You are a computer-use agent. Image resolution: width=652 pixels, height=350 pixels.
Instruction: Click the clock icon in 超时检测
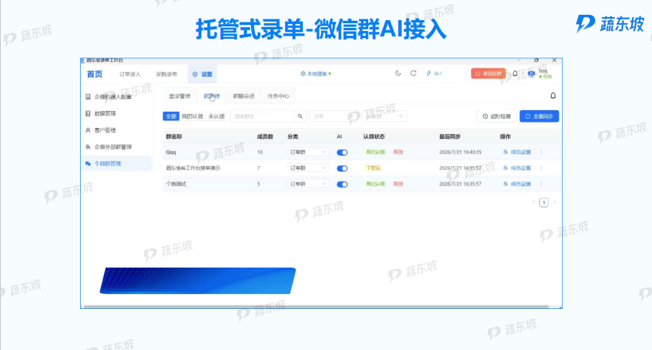(x=485, y=116)
